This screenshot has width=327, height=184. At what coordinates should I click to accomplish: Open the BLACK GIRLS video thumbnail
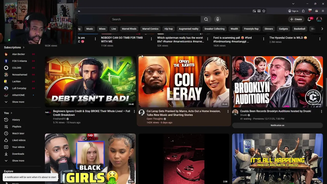coord(90,159)
